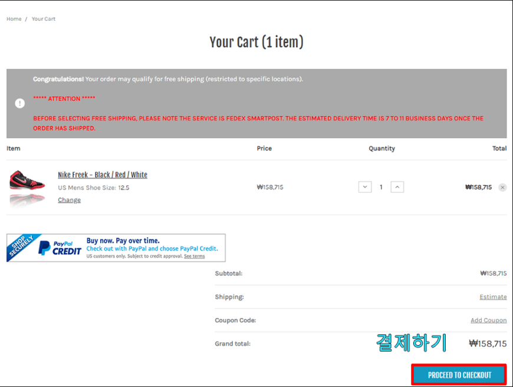Add a coupon code
513x387 pixels.
click(x=488, y=320)
